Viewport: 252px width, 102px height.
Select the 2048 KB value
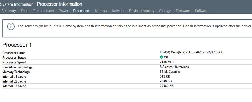tap(166, 81)
